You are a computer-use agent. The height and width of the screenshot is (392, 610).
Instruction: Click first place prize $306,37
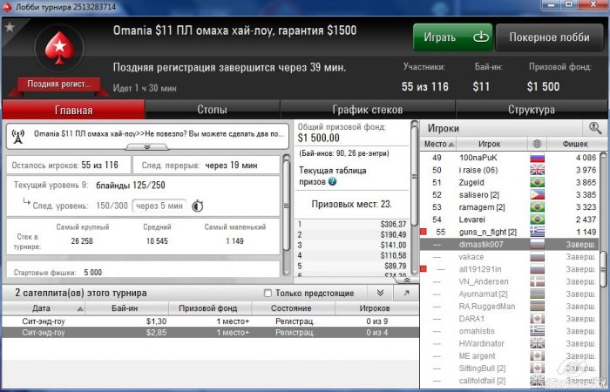tap(393, 224)
